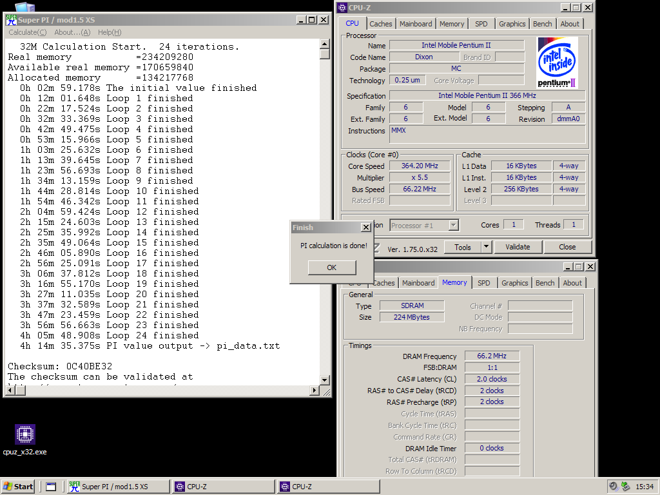Image resolution: width=660 pixels, height=495 pixels.
Task: Click the memory Type SDRAM field
Action: point(412,306)
